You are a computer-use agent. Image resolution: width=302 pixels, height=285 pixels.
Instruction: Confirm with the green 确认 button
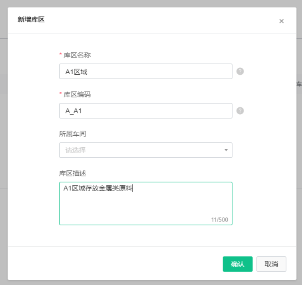coord(237,264)
